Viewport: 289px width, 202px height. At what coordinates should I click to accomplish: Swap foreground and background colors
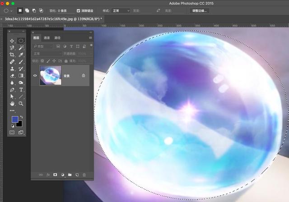pos(21,117)
